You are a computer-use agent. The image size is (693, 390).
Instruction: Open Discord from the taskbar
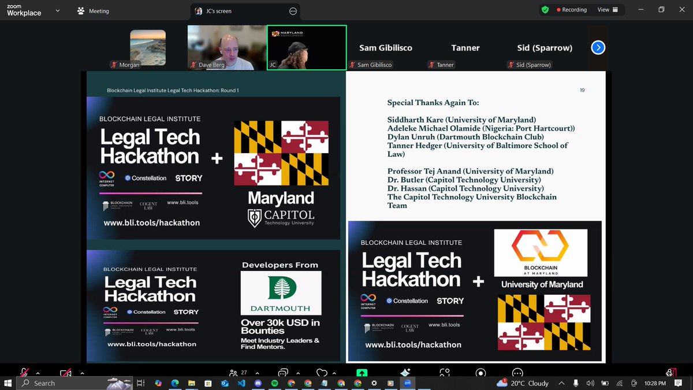[x=258, y=383]
